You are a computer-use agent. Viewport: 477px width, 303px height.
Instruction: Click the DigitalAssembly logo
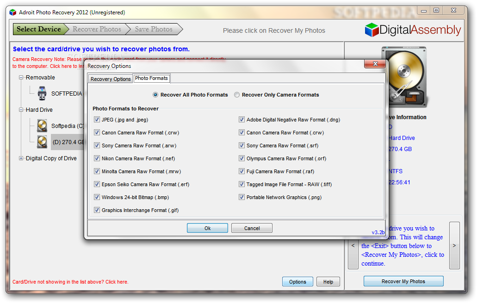pos(413,30)
